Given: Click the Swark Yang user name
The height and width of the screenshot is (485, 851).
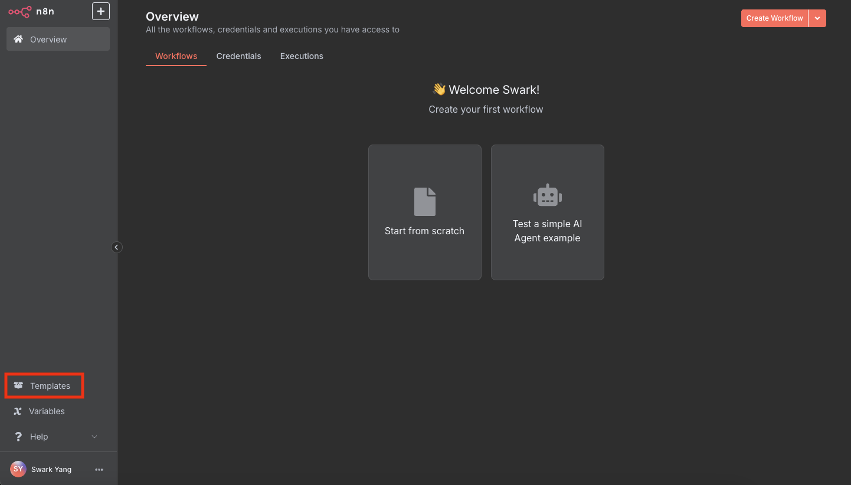Looking at the screenshot, I should 51,470.
